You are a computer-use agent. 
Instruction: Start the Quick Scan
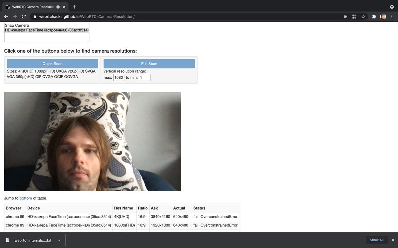pyautogui.click(x=53, y=64)
